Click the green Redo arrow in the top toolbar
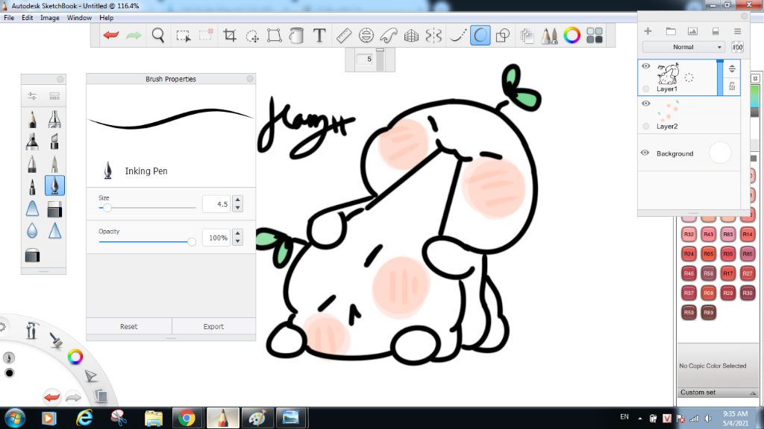The width and height of the screenshot is (764, 429). pyautogui.click(x=134, y=35)
